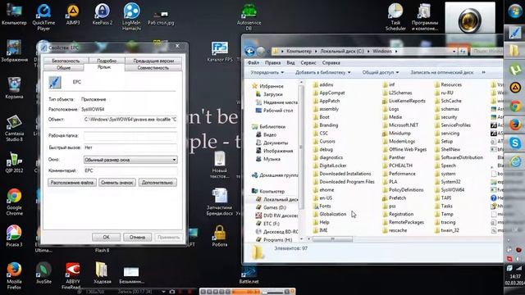This screenshot has height=295, width=525.
Task: Click the Internet Explorer taskbar icon
Action: tap(515, 161)
